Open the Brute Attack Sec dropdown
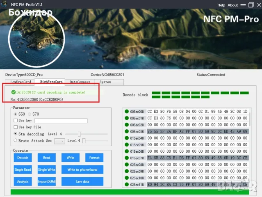 [x=59, y=141]
